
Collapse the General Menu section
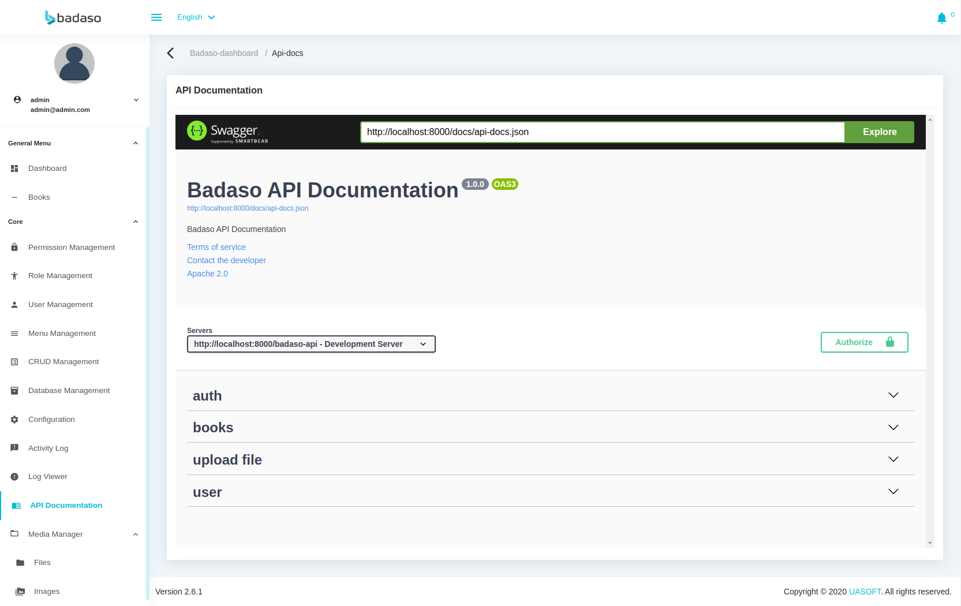pos(136,143)
